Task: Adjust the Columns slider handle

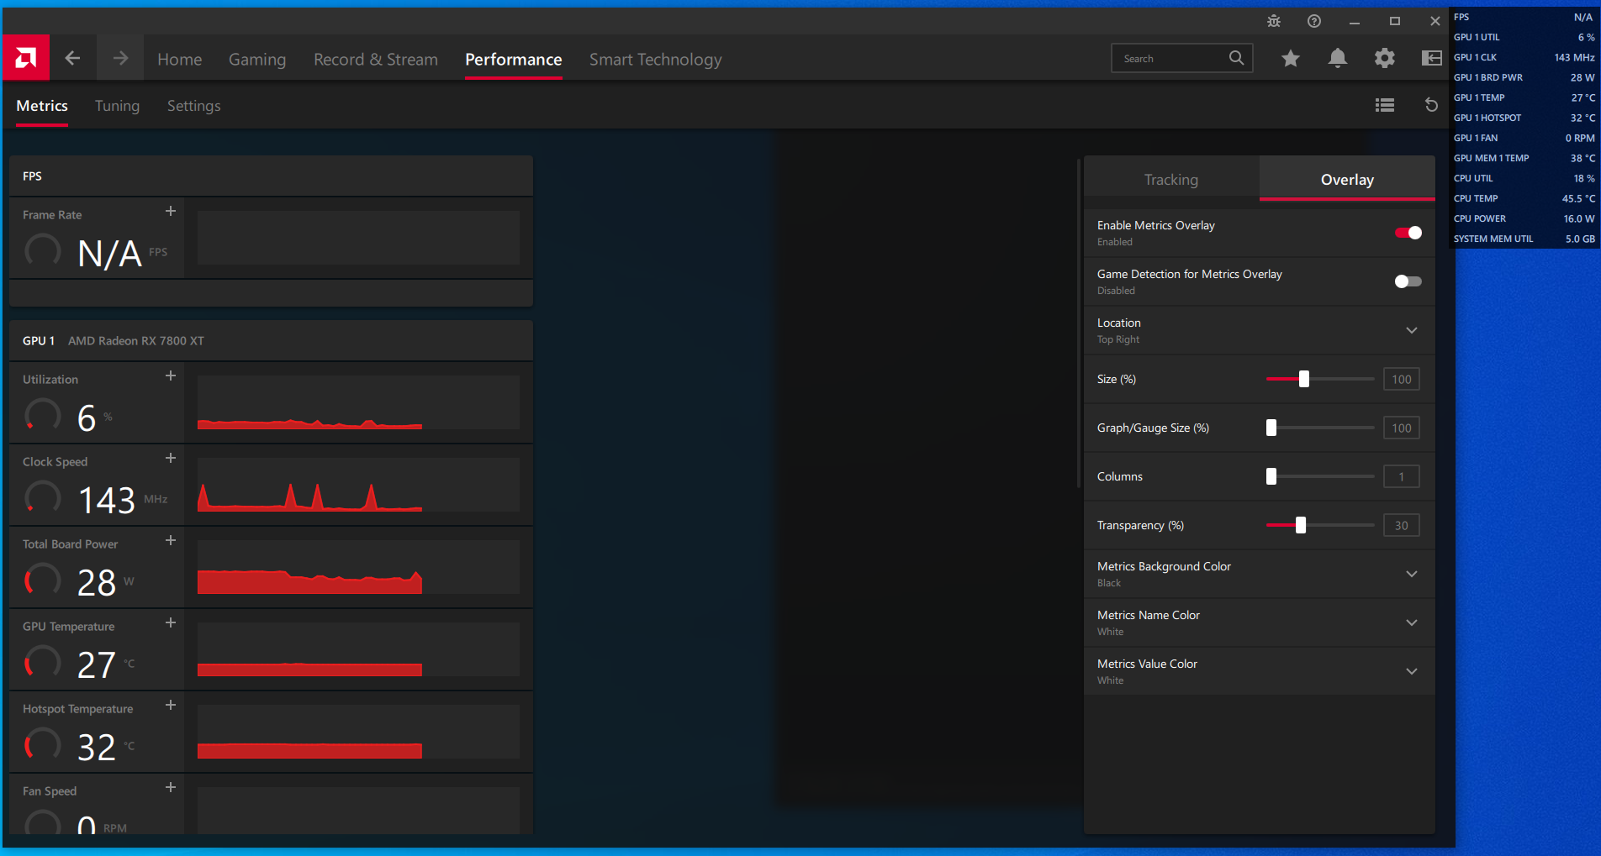Action: (1271, 476)
